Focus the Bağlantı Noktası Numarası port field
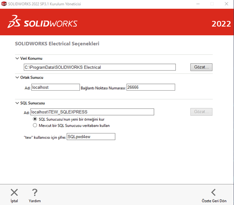This screenshot has width=234, height=205. coord(151,87)
